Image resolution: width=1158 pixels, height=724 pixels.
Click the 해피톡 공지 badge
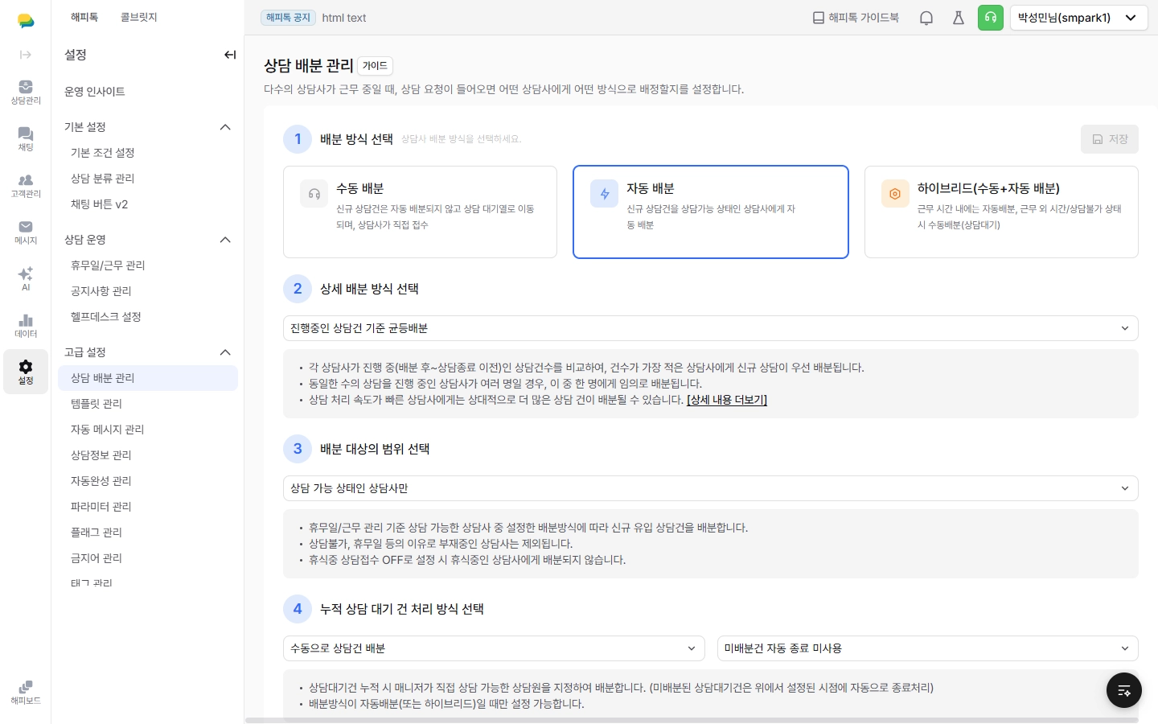pos(288,18)
